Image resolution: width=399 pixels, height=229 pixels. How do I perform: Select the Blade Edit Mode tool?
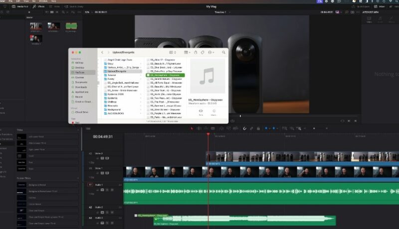[x=213, y=129]
